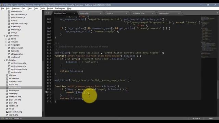
Task: Open navigation.js in the sidebar
Action: (16, 11)
